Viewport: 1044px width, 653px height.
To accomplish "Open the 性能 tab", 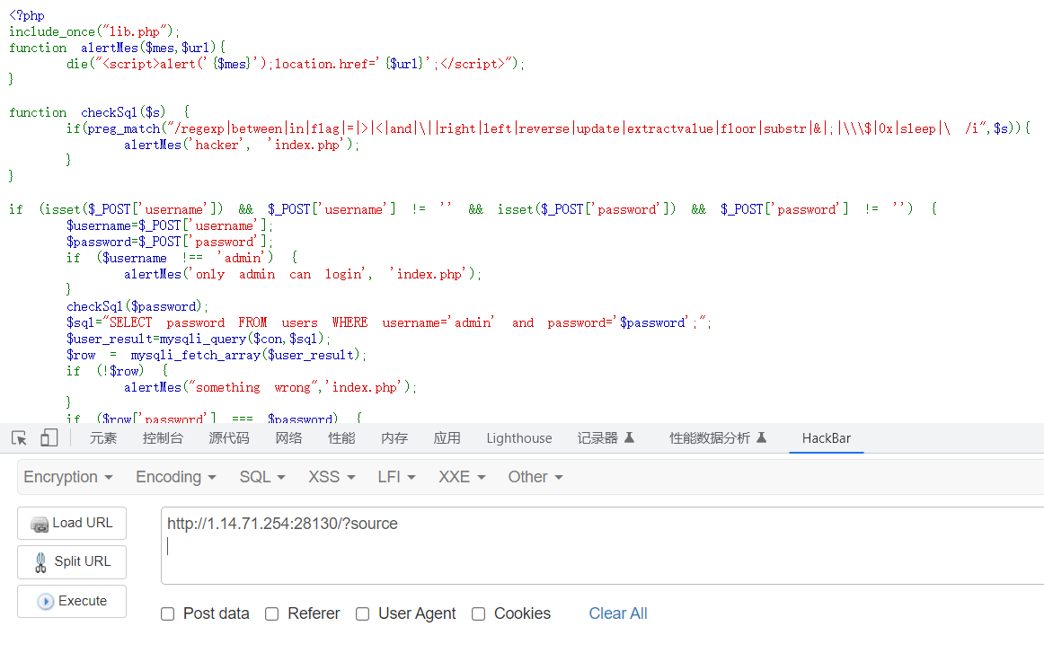I will click(341, 438).
